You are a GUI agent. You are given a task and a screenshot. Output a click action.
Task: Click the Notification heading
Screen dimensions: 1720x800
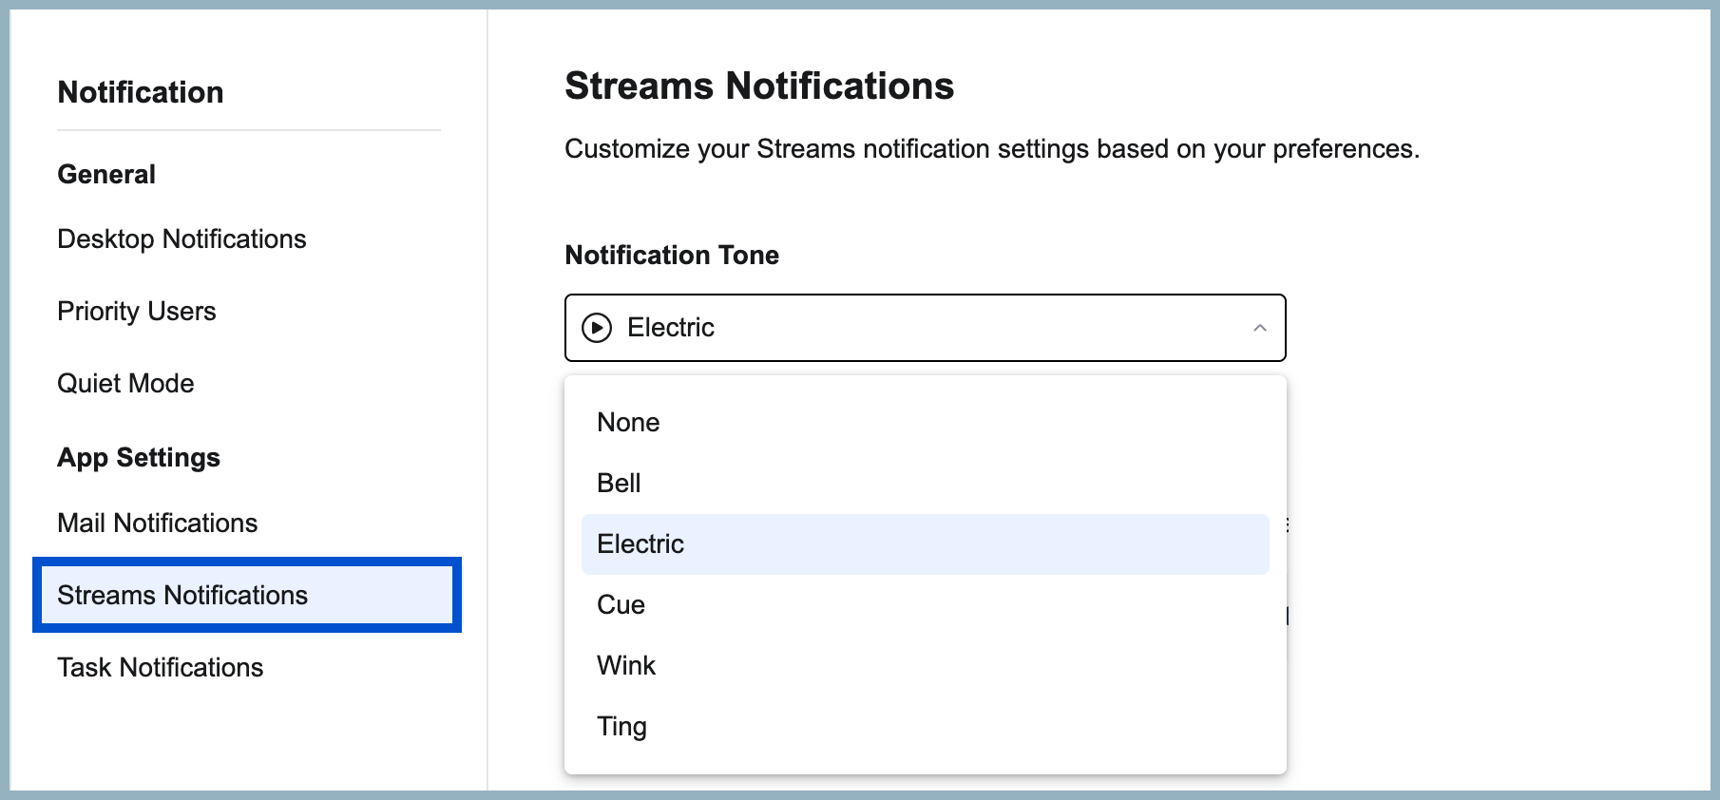141,91
